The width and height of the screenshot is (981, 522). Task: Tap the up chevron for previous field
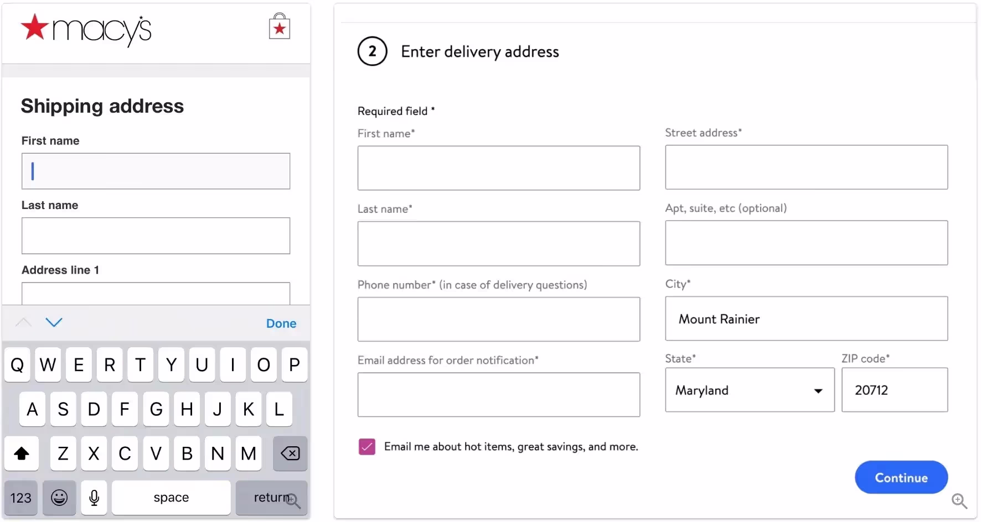[x=24, y=322]
